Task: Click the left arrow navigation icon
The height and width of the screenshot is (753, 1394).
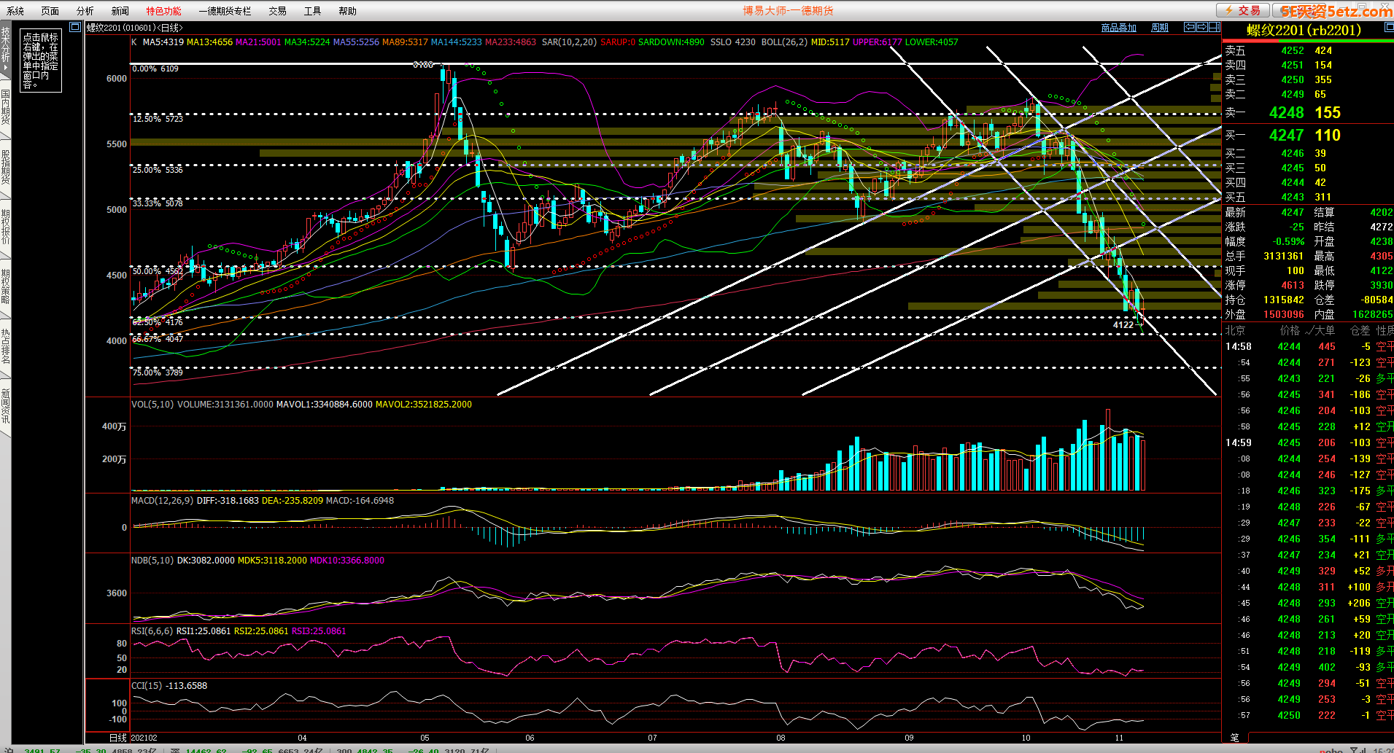Action: pyautogui.click(x=1190, y=27)
